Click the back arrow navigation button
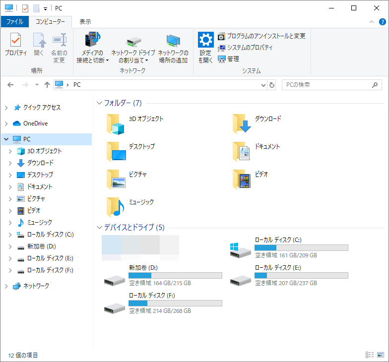 [x=10, y=85]
